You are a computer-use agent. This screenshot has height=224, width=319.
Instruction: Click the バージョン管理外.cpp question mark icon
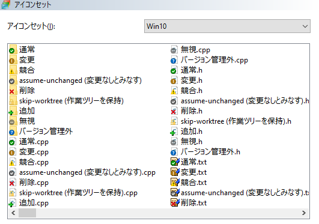tap(174, 60)
